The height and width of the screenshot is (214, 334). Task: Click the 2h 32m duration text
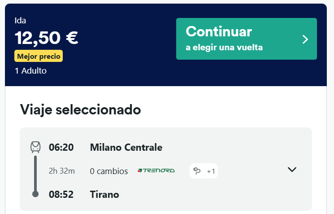pos(62,171)
